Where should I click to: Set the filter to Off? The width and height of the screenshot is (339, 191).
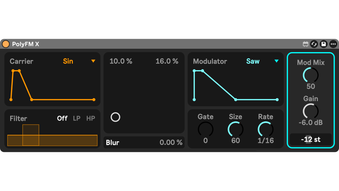point(62,118)
